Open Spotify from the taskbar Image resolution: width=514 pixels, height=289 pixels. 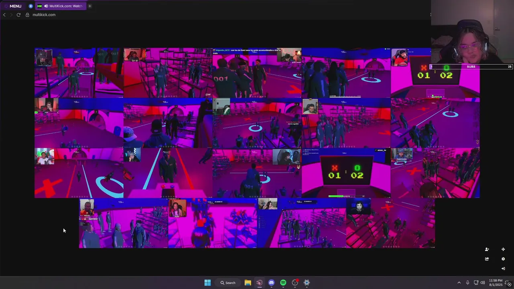[283, 283]
